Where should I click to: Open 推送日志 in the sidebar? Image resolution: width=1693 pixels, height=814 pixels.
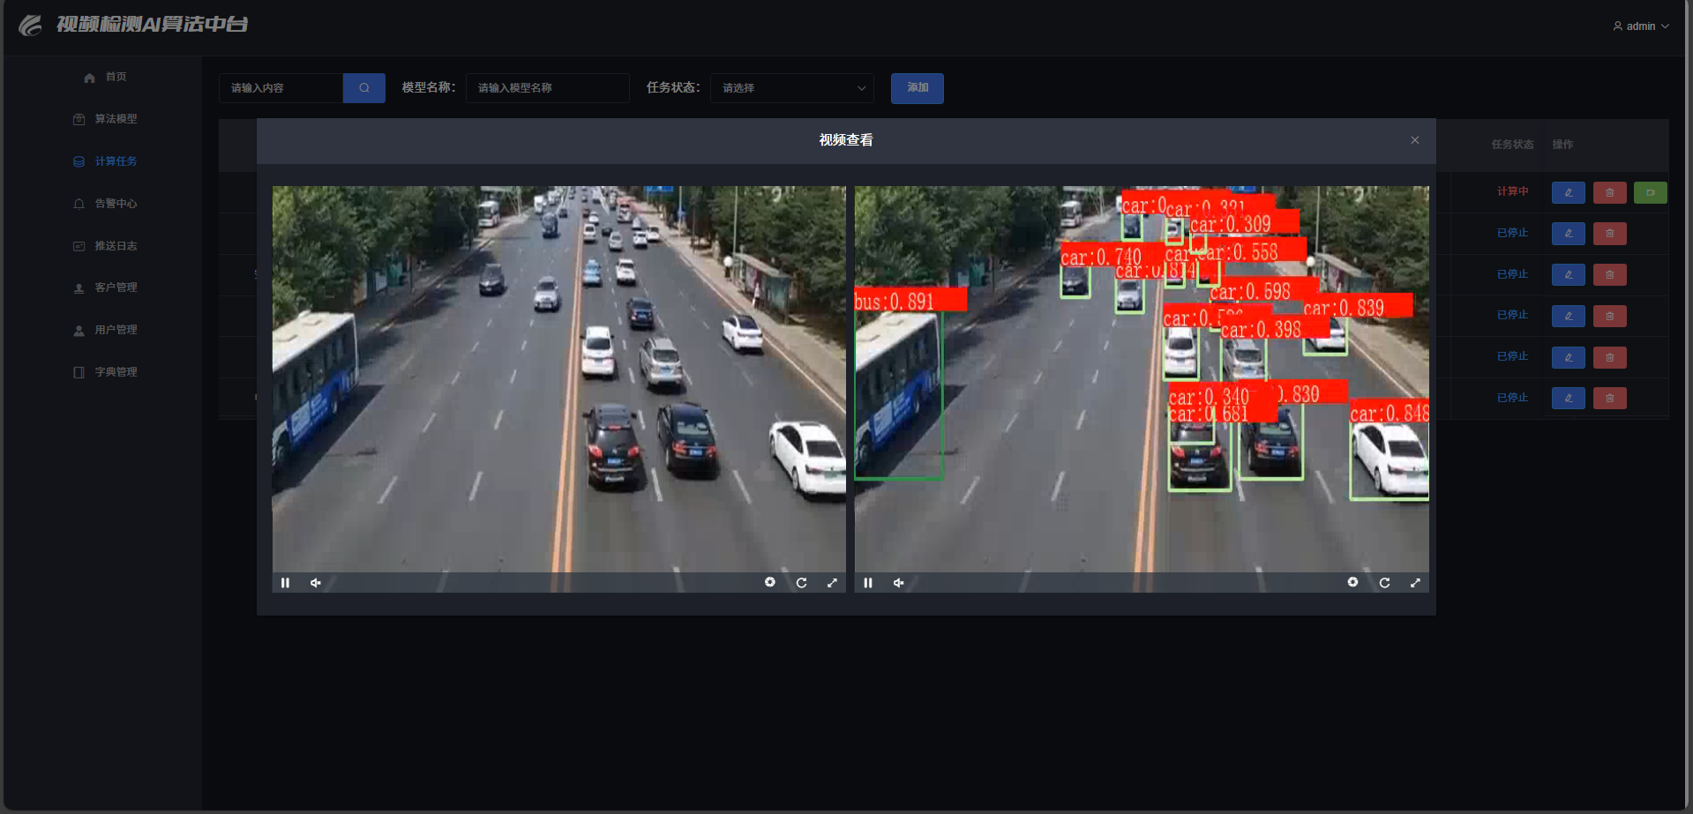104,246
